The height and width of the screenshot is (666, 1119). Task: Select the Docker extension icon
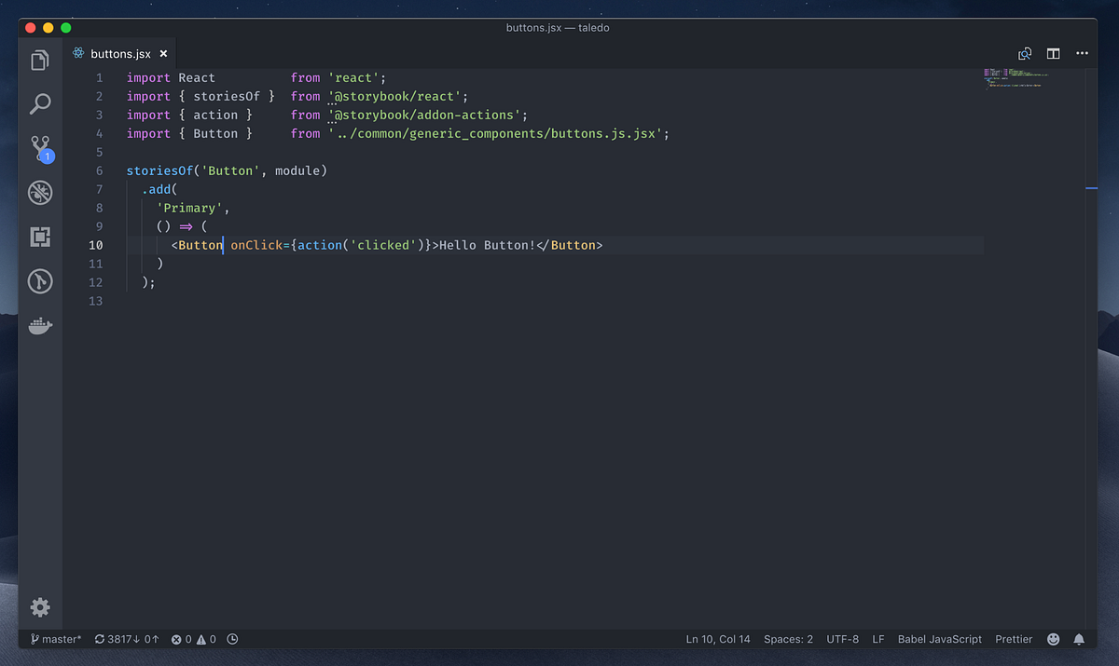39,325
